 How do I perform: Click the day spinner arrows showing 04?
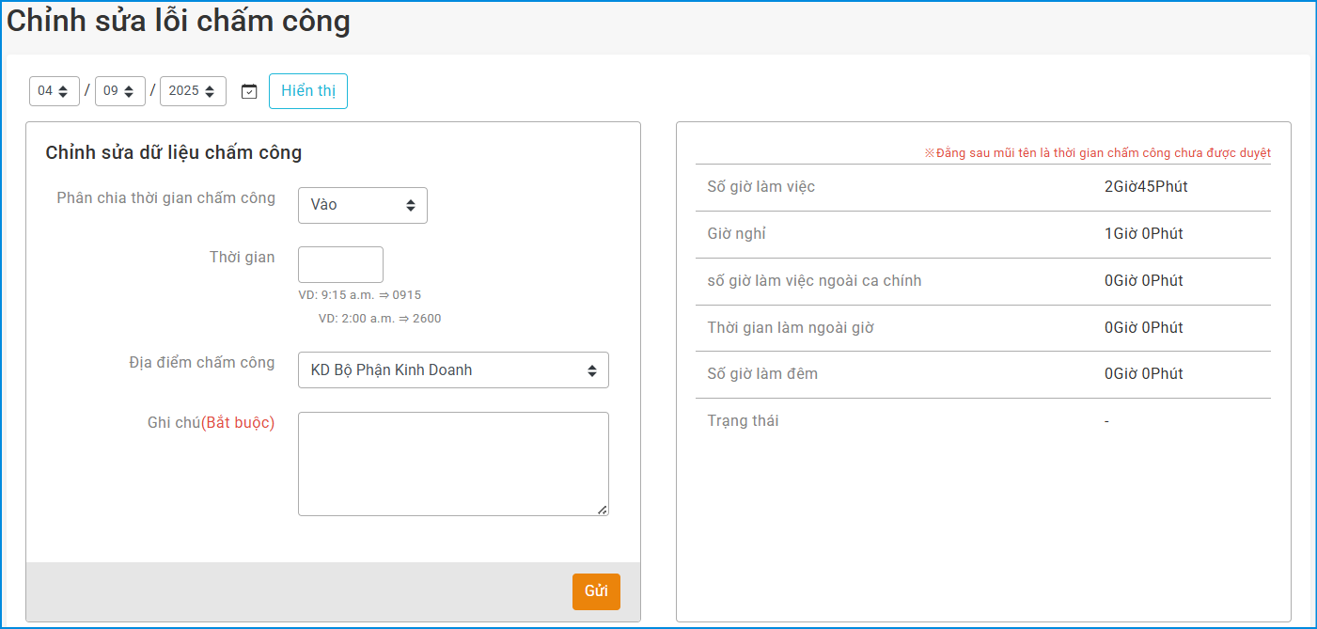(x=63, y=91)
